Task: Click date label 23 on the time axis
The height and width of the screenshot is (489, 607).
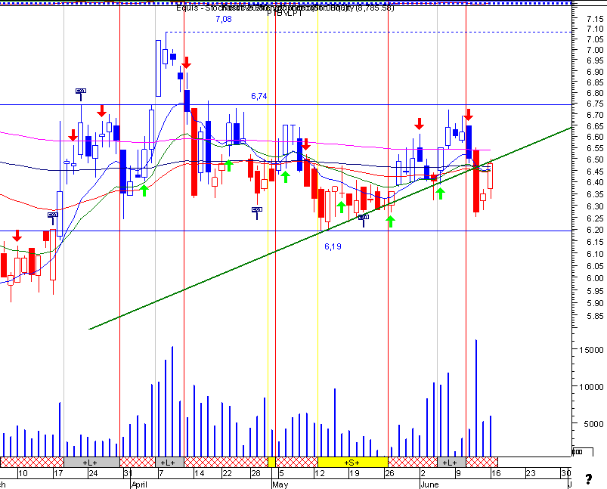Action: (531, 473)
